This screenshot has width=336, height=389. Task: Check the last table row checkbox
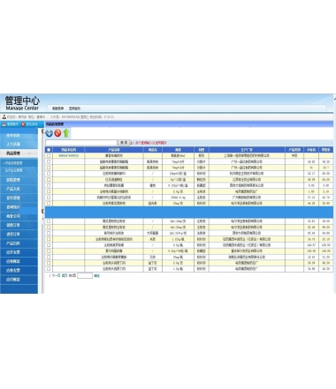point(49,269)
